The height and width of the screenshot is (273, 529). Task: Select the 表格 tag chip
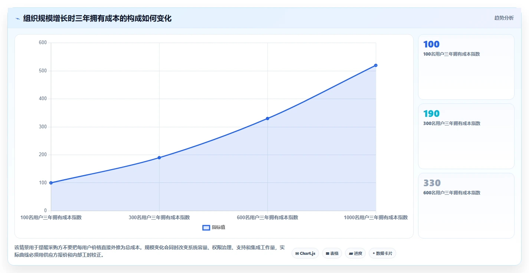332,253
